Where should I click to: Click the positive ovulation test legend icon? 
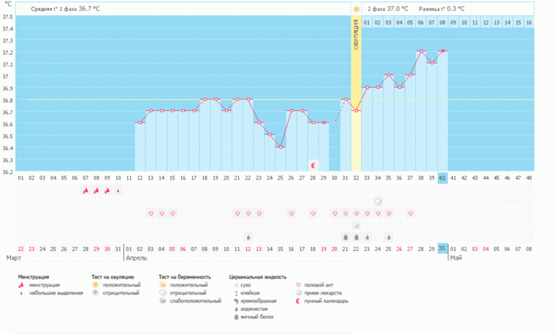click(x=97, y=285)
